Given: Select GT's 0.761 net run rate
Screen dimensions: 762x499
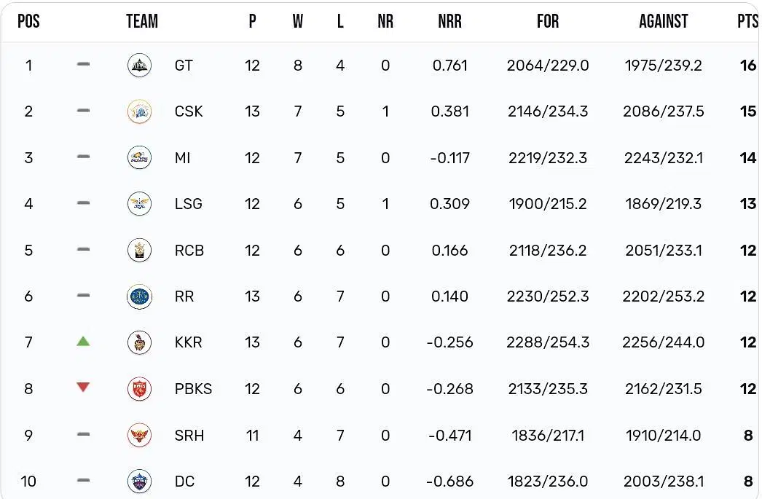Looking at the screenshot, I should pyautogui.click(x=450, y=66).
